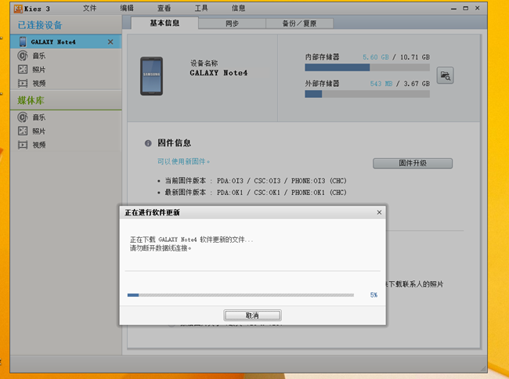The width and height of the screenshot is (509, 379).
Task: Close the Kies 3 window
Action: (477, 9)
